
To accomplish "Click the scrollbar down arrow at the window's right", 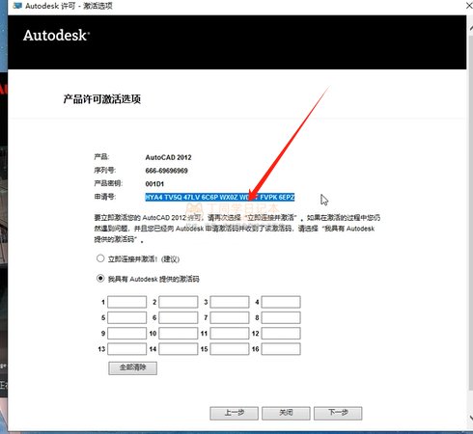I will [470, 418].
